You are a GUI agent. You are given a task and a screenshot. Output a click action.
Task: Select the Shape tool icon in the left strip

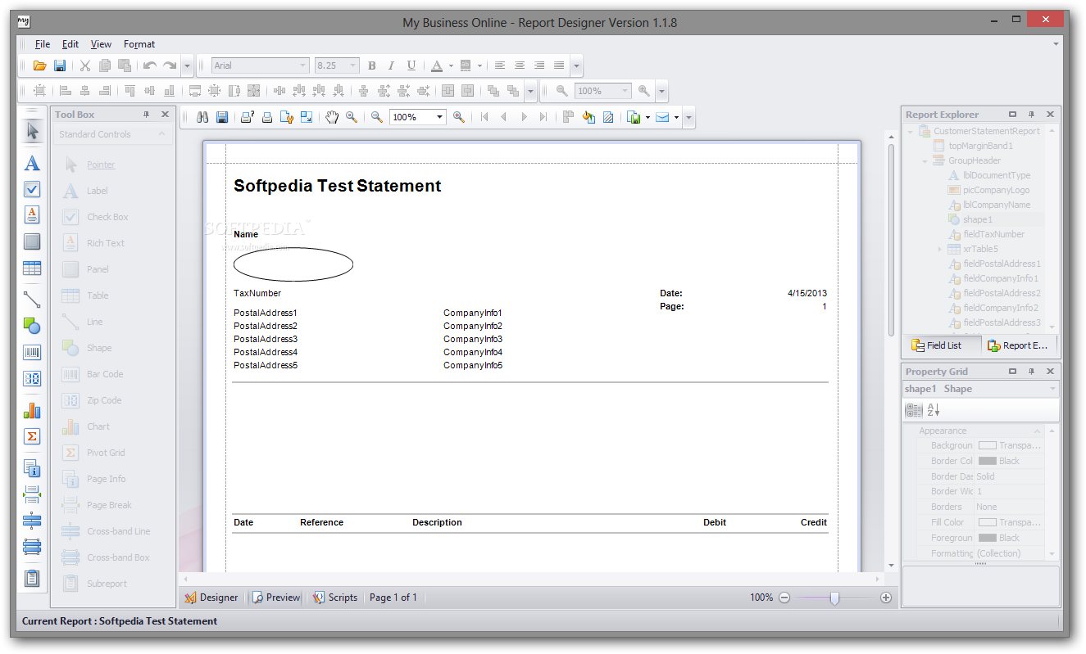[x=32, y=326]
